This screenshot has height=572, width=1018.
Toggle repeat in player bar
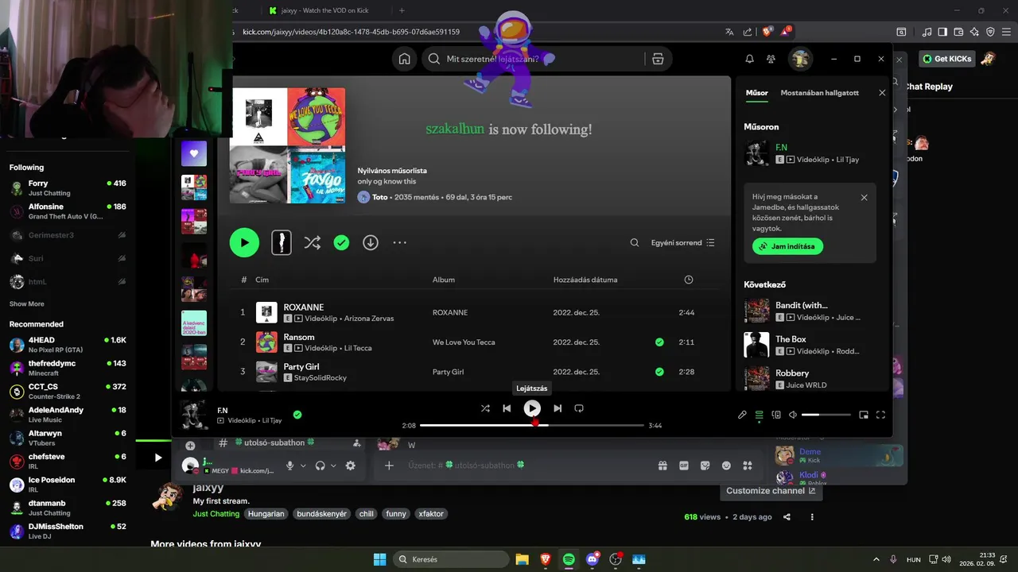579,408
